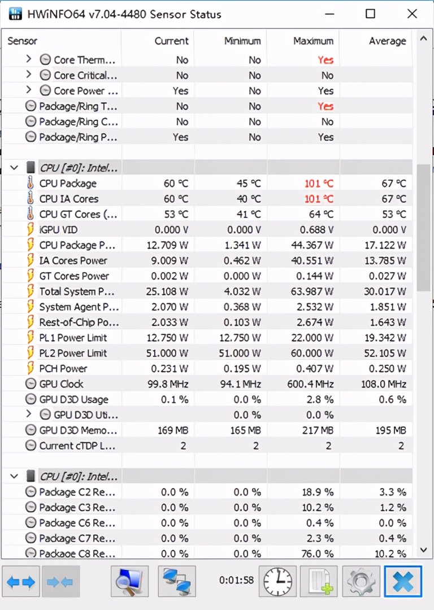Click the expand columns blue arrows button

click(x=21, y=582)
